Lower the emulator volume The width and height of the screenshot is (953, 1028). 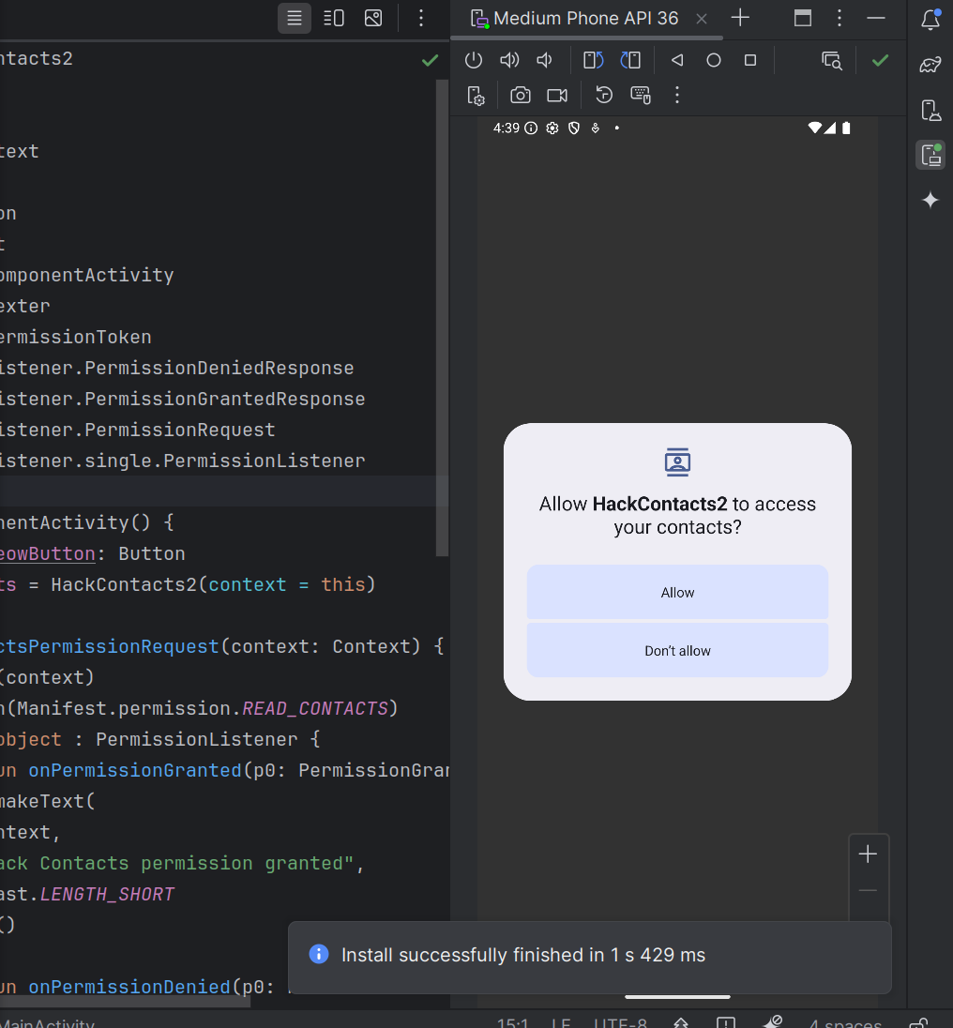pyautogui.click(x=545, y=60)
